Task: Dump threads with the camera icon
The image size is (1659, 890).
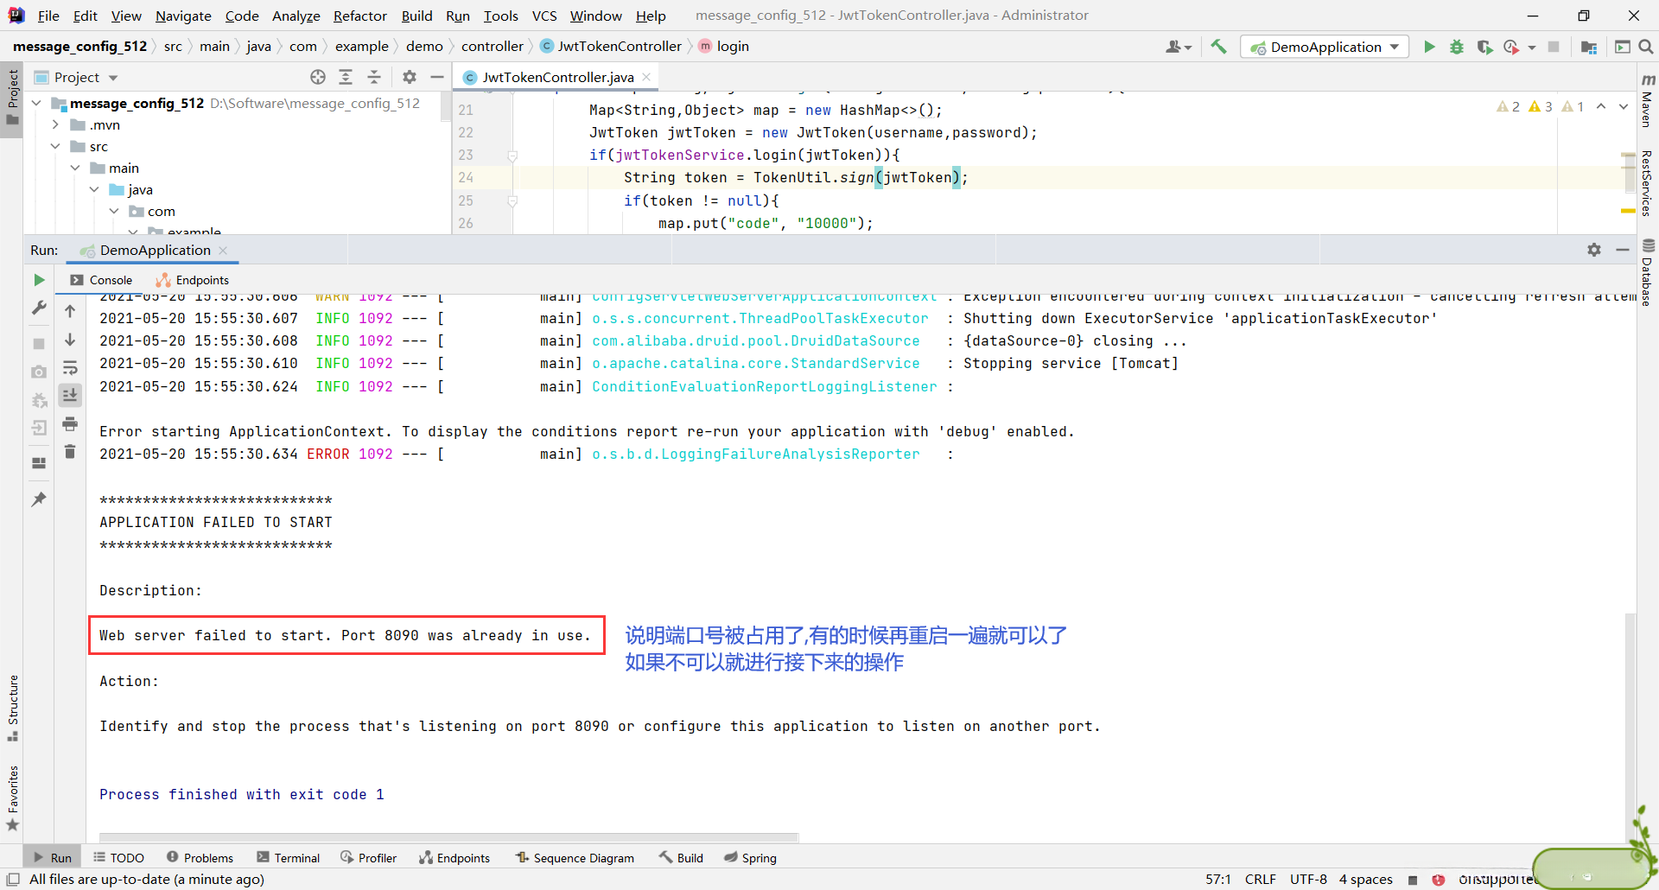Action: (39, 372)
